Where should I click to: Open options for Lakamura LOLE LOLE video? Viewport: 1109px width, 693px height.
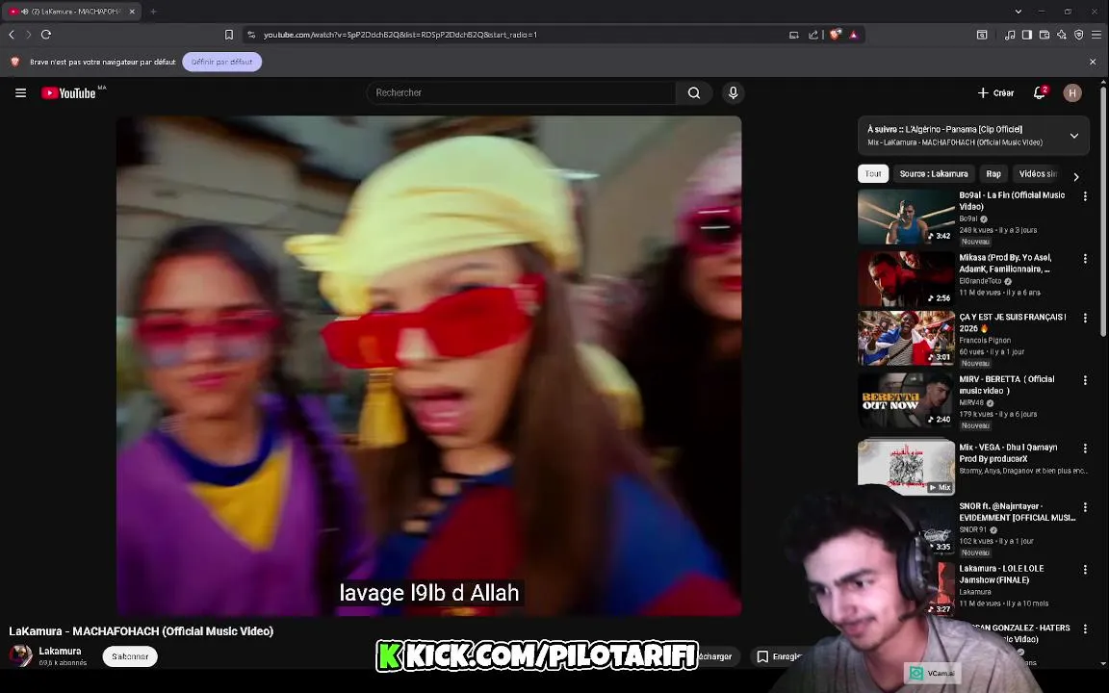pyautogui.click(x=1085, y=570)
